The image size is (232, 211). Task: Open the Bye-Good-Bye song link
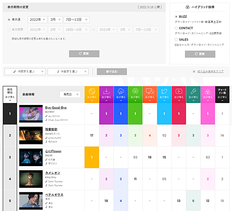[56, 108]
